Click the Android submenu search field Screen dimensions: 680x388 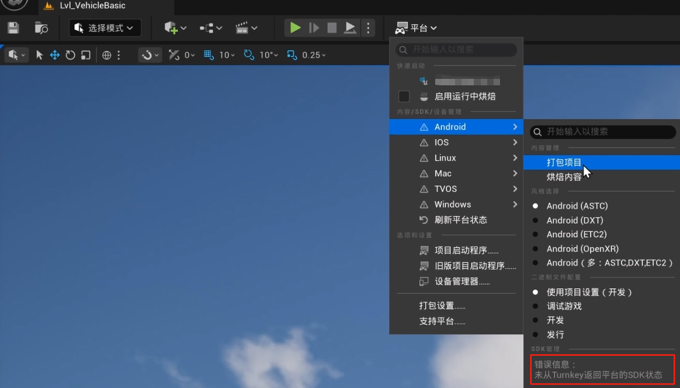pyautogui.click(x=603, y=132)
